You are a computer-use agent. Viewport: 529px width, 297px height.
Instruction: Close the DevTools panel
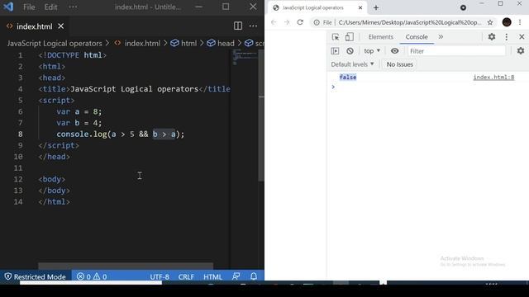pos(522,36)
